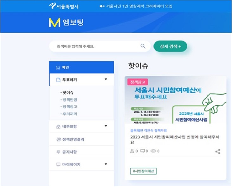Click the comment count icon

point(143,151)
